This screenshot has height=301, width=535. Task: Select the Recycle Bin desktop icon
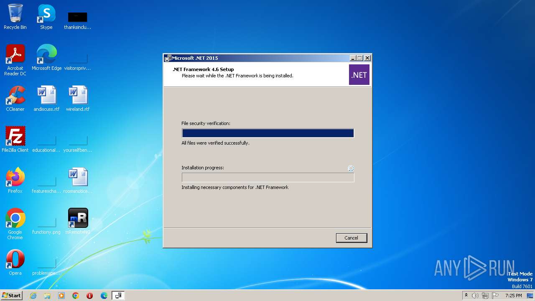pyautogui.click(x=15, y=17)
